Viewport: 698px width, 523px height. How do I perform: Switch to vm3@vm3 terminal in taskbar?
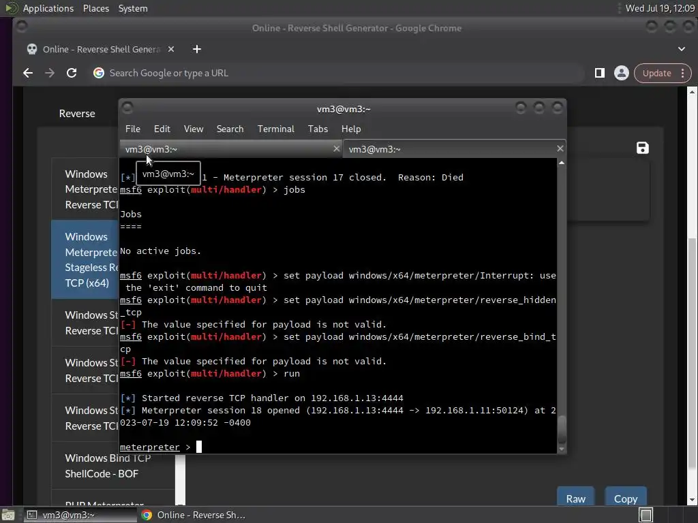(x=80, y=515)
